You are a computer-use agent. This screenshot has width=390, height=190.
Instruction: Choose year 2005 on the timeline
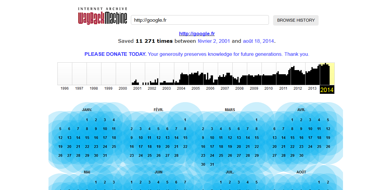[x=196, y=88]
